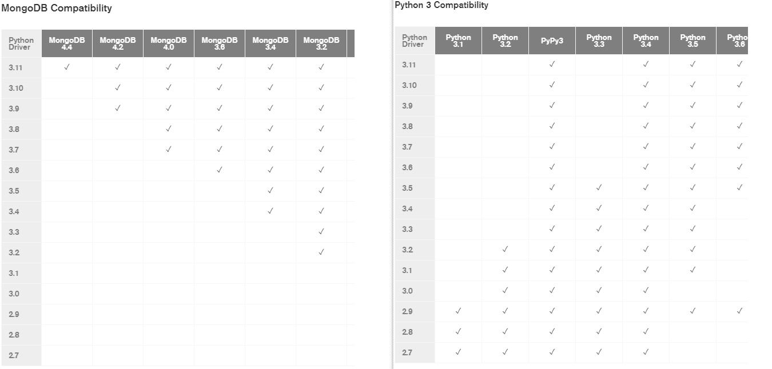Click the checkmark for driver 3.4 under MongoDB 3.4
Viewport: 772px width, 369px height.
tap(270, 211)
